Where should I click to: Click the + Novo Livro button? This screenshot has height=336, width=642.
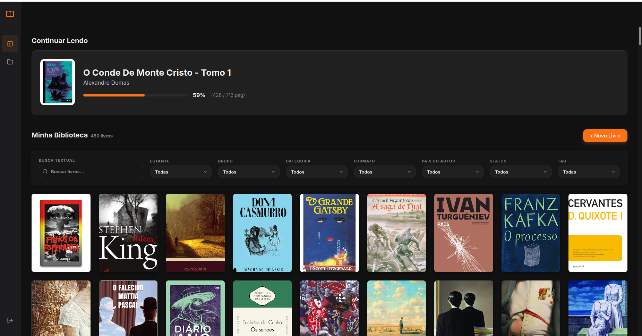click(605, 136)
